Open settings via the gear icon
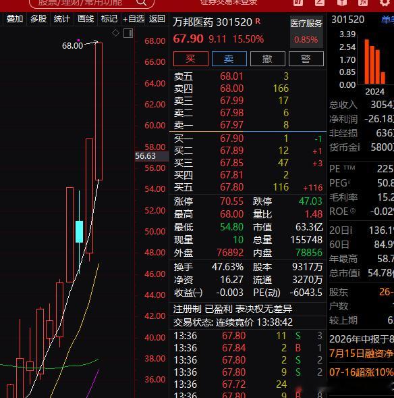This screenshot has height=398, width=394. click(x=385, y=3)
